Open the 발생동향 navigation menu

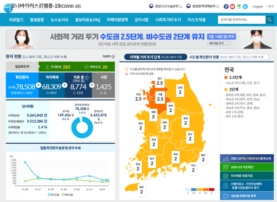(37, 20)
